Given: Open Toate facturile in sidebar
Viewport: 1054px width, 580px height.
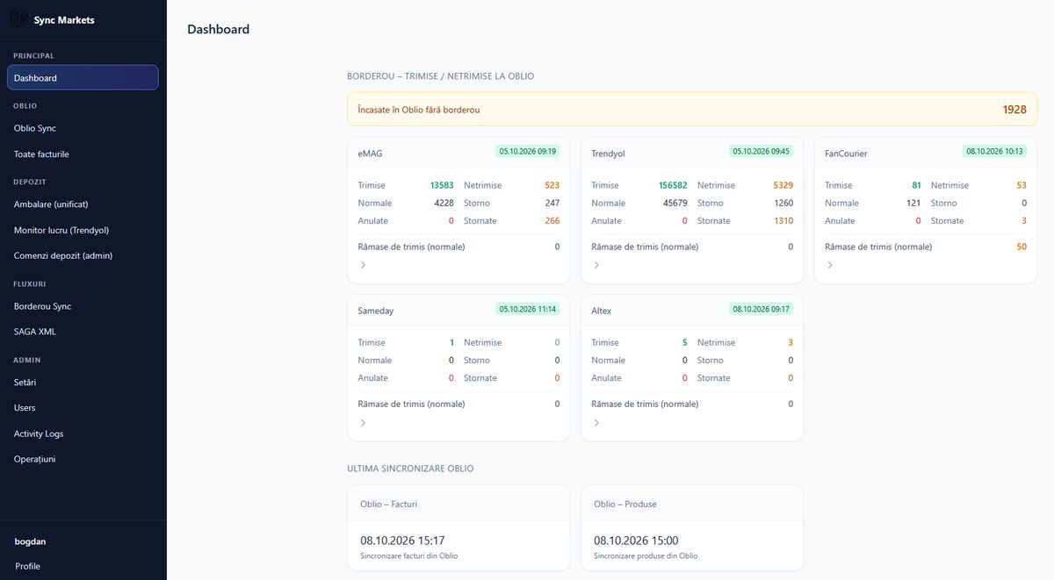Looking at the screenshot, I should pos(83,154).
